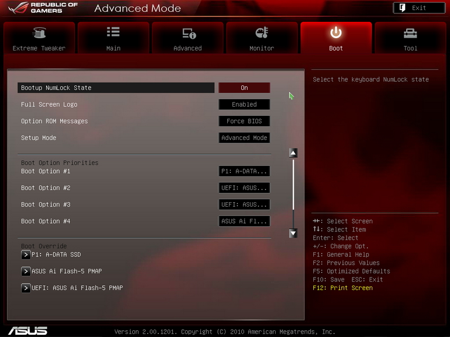
Task: Switch to the Advanced tab
Action: [x=188, y=38]
